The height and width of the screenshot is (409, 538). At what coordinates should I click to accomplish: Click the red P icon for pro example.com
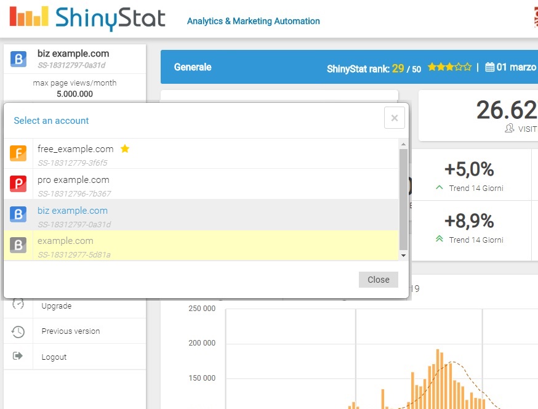click(18, 184)
